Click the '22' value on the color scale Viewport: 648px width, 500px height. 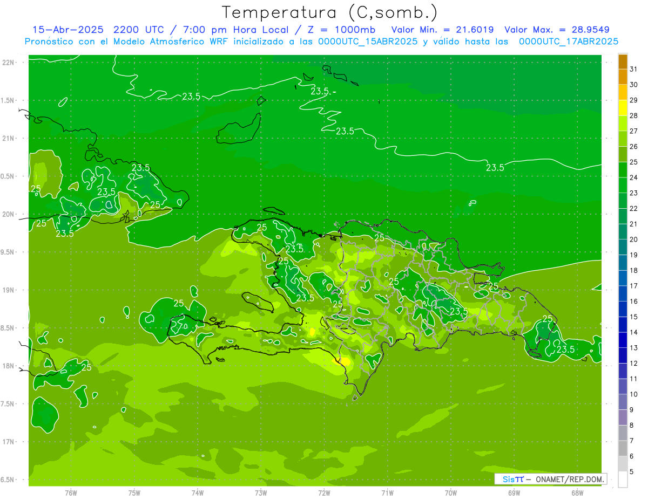point(634,208)
